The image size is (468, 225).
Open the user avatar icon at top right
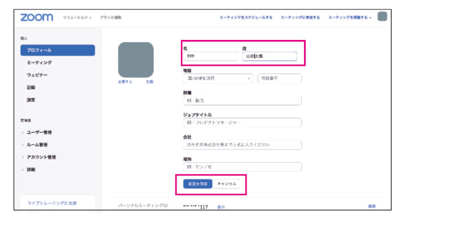pyautogui.click(x=382, y=17)
